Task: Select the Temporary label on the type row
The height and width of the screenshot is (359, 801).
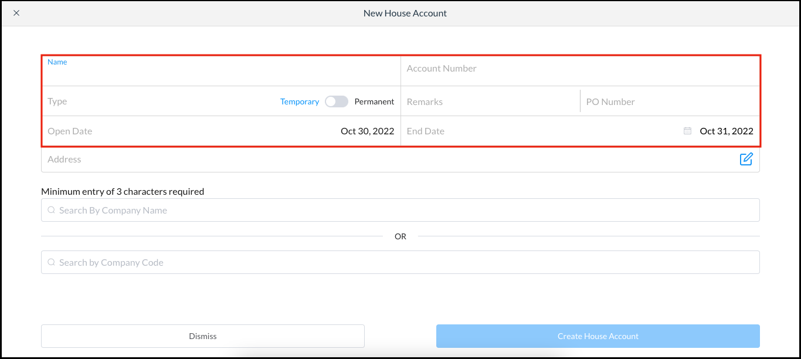Action: click(x=300, y=101)
